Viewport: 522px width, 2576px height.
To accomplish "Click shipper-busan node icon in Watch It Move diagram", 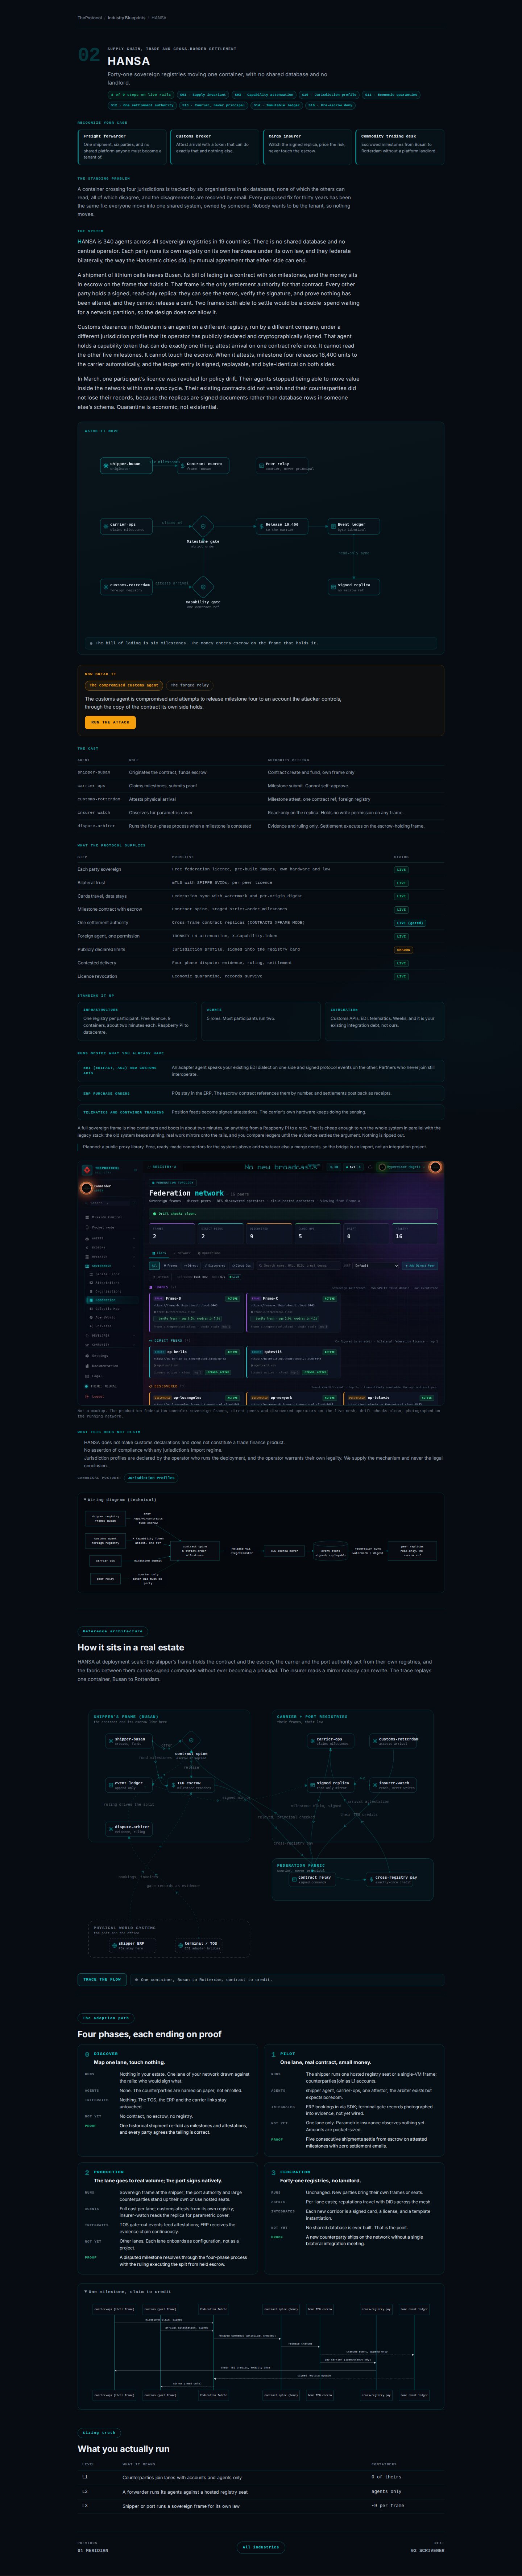I will pos(106,465).
